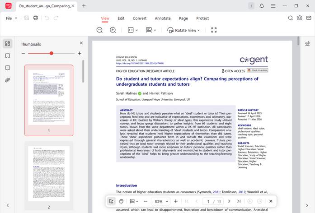Select the page 1 thumbnail

point(49,100)
